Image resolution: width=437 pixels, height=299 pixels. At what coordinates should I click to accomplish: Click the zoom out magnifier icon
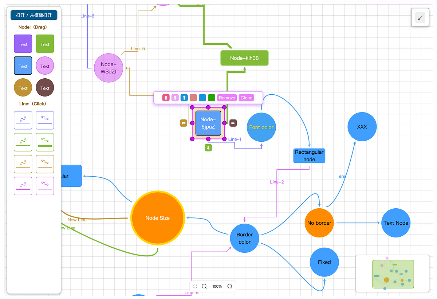click(230, 286)
